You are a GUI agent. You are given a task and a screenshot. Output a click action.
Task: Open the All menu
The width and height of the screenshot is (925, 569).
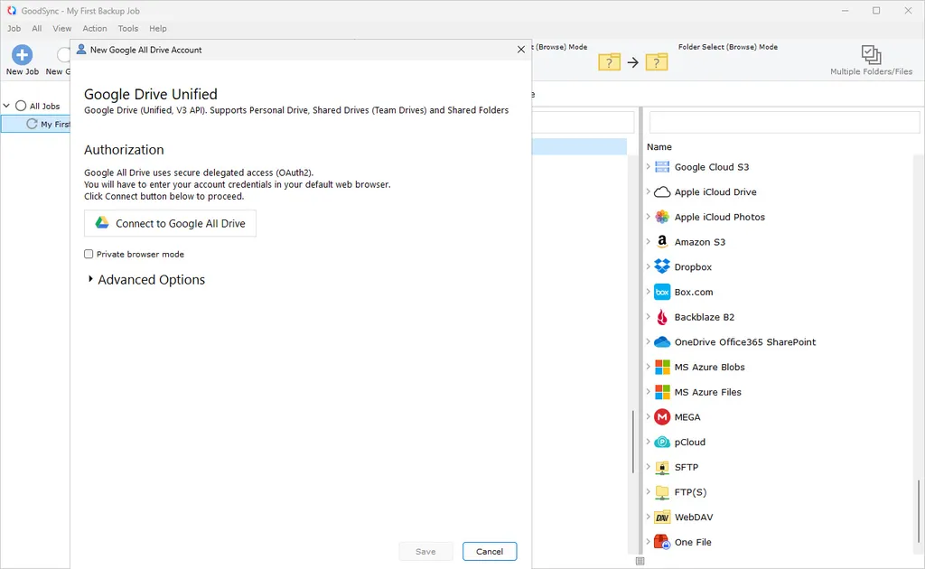[36, 28]
